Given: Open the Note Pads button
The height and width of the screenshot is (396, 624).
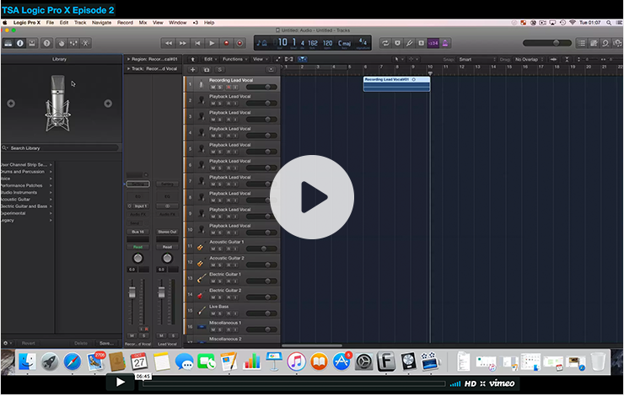Looking at the screenshot, I should [594, 43].
